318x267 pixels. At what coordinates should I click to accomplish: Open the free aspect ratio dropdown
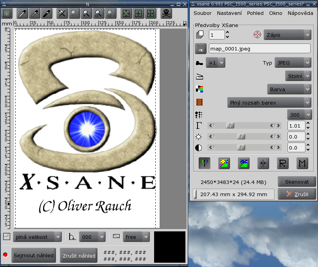click(x=136, y=237)
